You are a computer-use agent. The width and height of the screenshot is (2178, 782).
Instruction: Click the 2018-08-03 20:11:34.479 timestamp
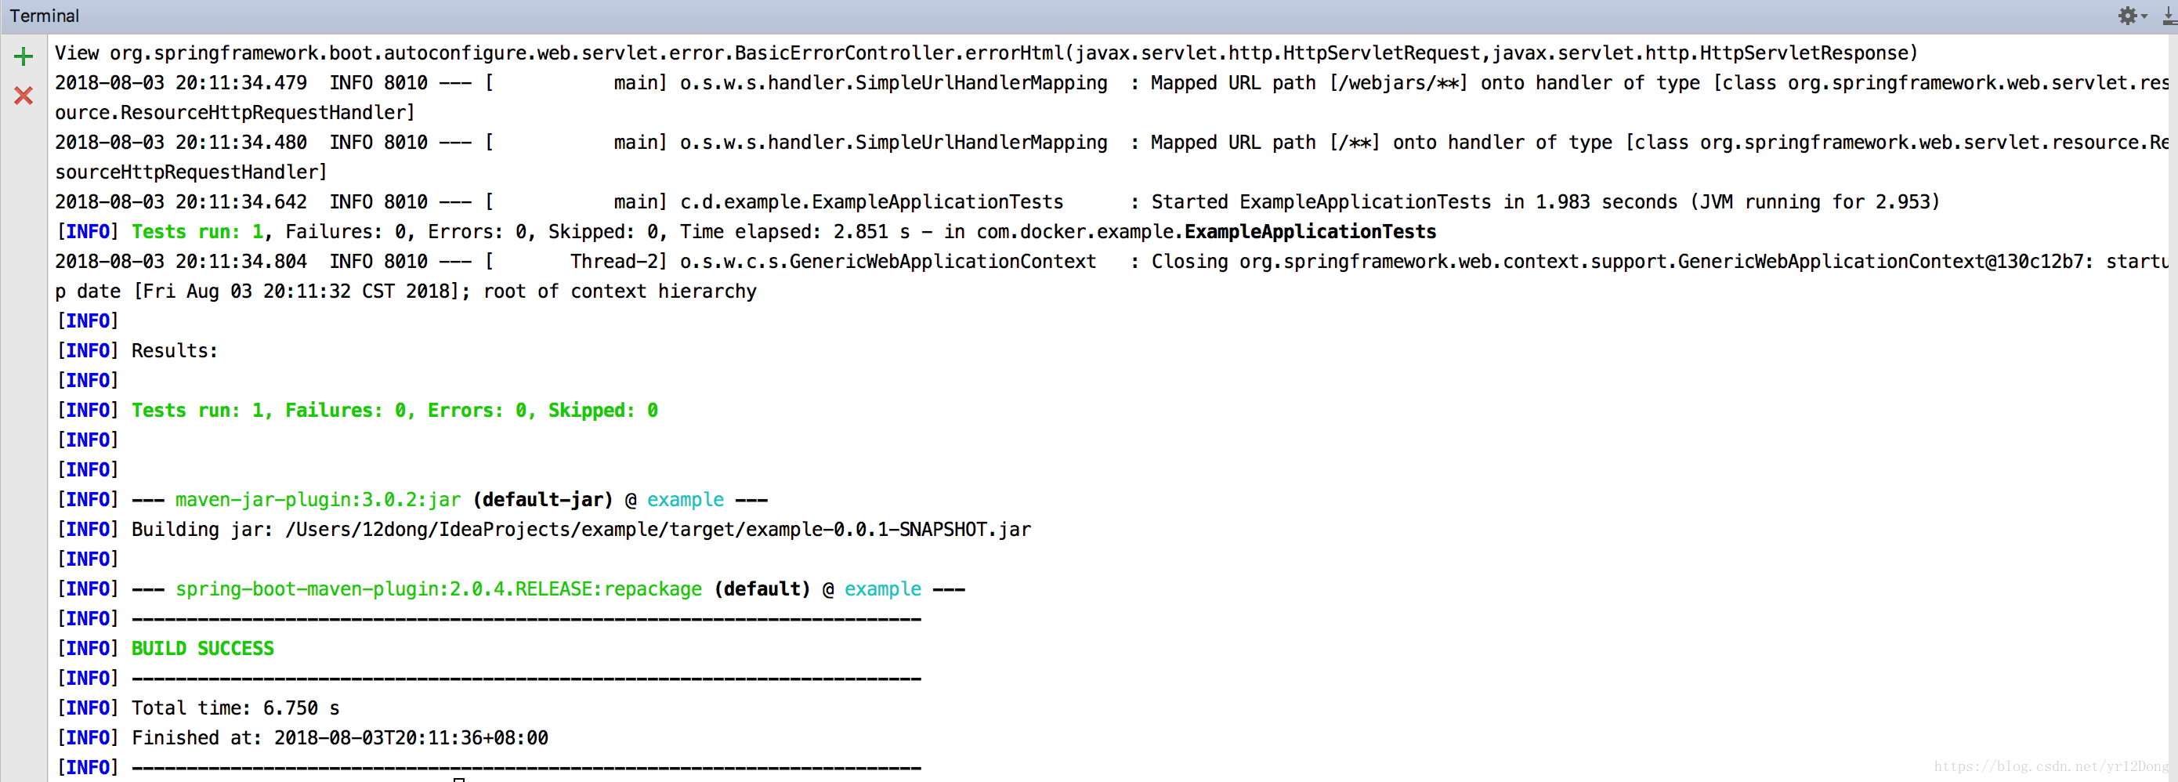coord(181,83)
